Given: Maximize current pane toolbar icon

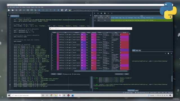Looking at the screenshot, I should [x=62, y=10].
